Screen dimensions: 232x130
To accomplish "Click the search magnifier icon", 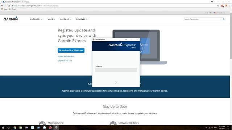I will click(x=224, y=19).
